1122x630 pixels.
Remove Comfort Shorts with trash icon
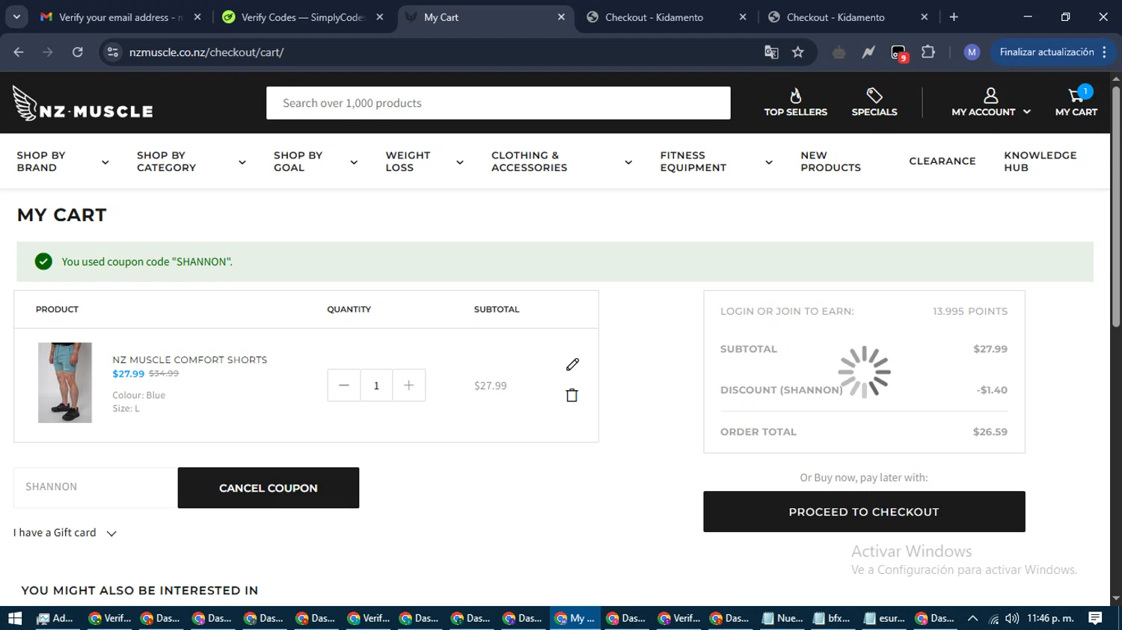point(571,395)
